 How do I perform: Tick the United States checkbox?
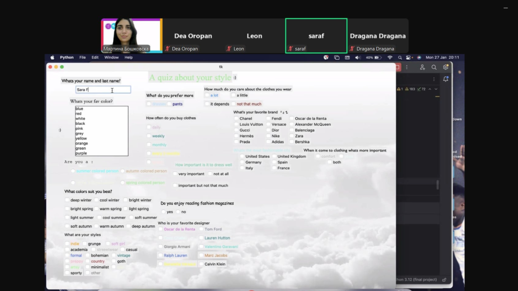click(242, 157)
